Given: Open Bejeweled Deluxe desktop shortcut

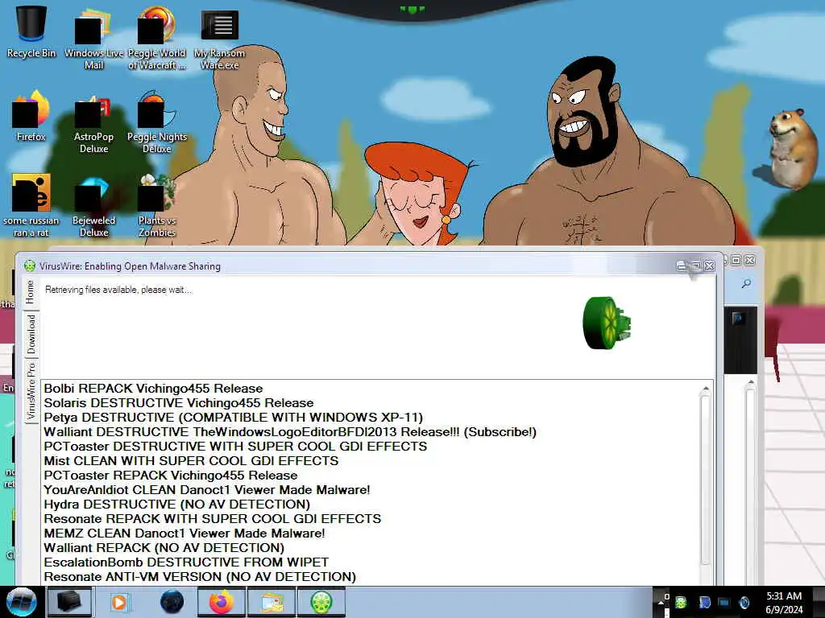Looking at the screenshot, I should [93, 205].
